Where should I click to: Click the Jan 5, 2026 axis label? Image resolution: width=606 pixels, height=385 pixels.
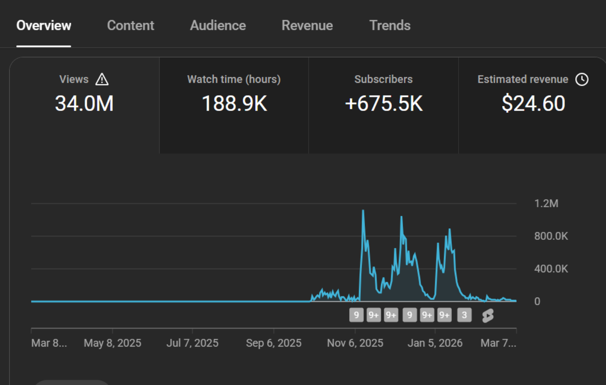[x=435, y=343]
